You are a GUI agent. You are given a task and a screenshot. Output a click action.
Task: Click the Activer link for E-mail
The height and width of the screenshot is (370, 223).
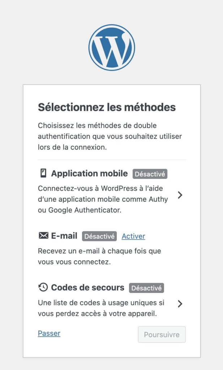pyautogui.click(x=133, y=236)
